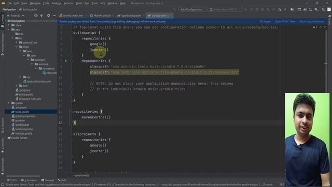
Task: Select gradle.properties file
Action: (x=23, y=116)
